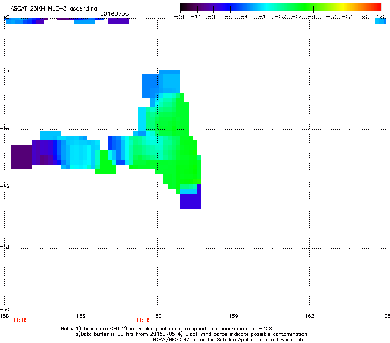Pick the cyan segment of the color bar
The image size is (390, 343).
pyautogui.click(x=266, y=7)
